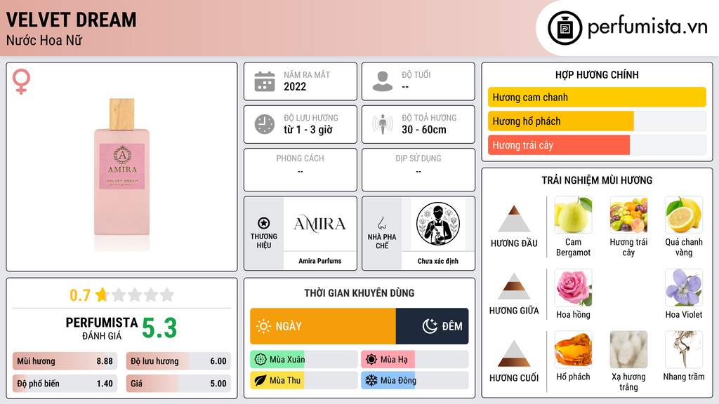
Task: Click the Hợp hương chính heading
Action: (x=597, y=74)
